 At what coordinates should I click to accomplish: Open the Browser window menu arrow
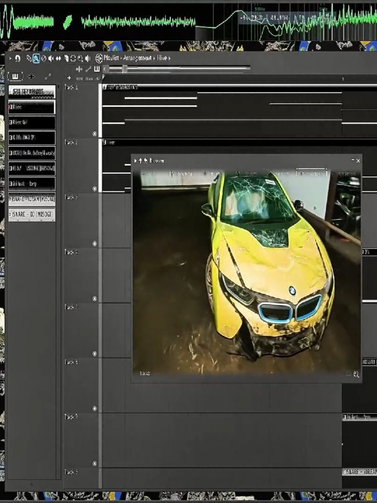pyautogui.click(x=136, y=161)
